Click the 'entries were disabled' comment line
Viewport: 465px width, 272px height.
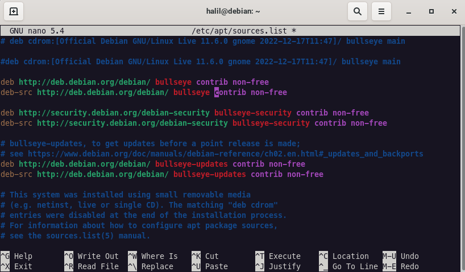tap(143, 215)
